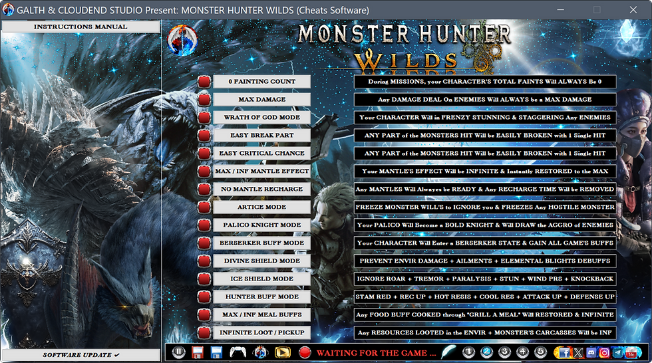Click the red floppy disk save icon
The image size is (652, 363).
198,352
